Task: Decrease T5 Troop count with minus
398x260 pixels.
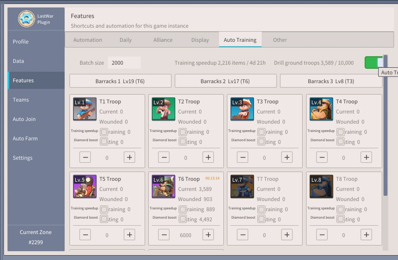Action: point(85,235)
